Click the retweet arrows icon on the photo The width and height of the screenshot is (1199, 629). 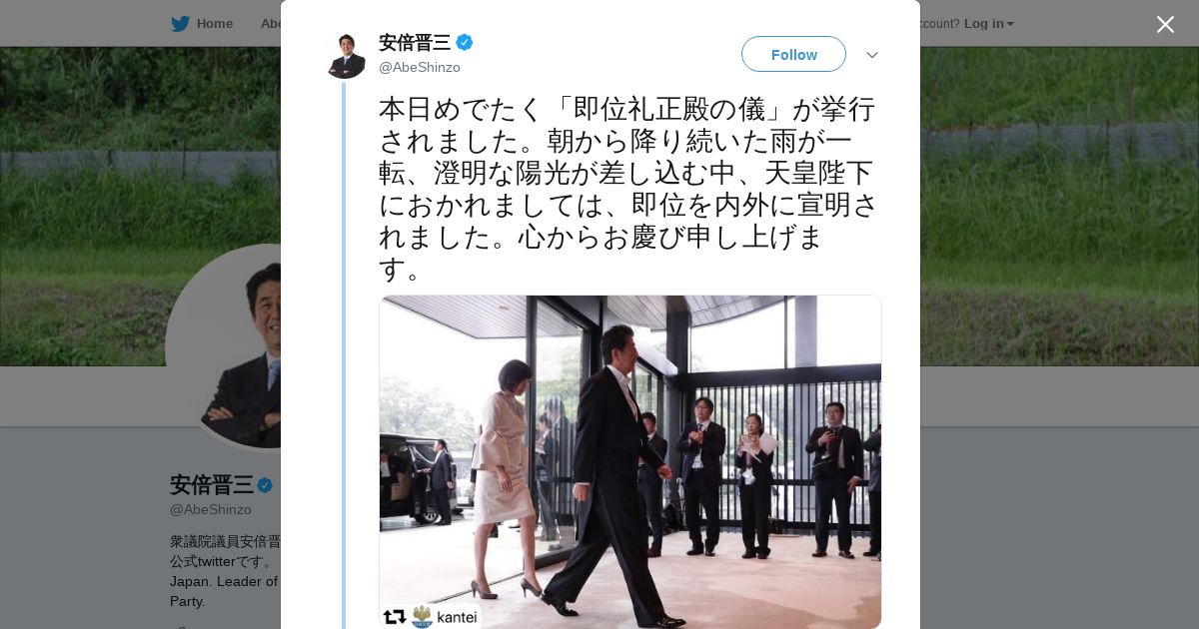395,617
